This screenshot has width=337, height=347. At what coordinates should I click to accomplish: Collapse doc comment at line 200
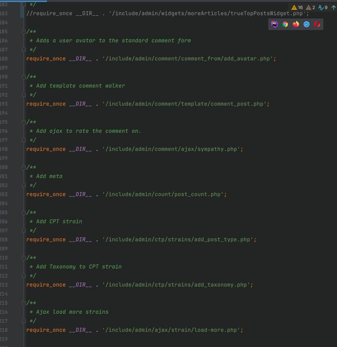coord(24,167)
